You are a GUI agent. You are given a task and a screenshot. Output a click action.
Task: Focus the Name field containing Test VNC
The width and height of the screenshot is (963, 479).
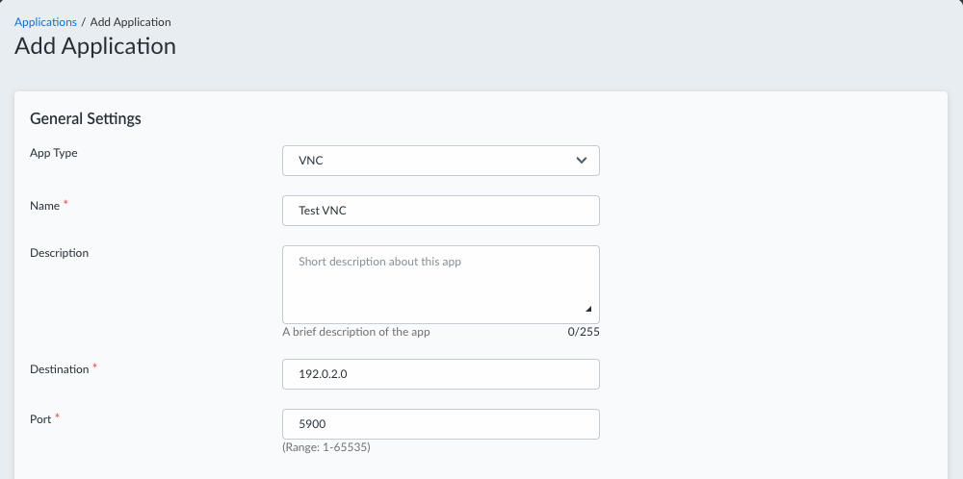pyautogui.click(x=440, y=211)
